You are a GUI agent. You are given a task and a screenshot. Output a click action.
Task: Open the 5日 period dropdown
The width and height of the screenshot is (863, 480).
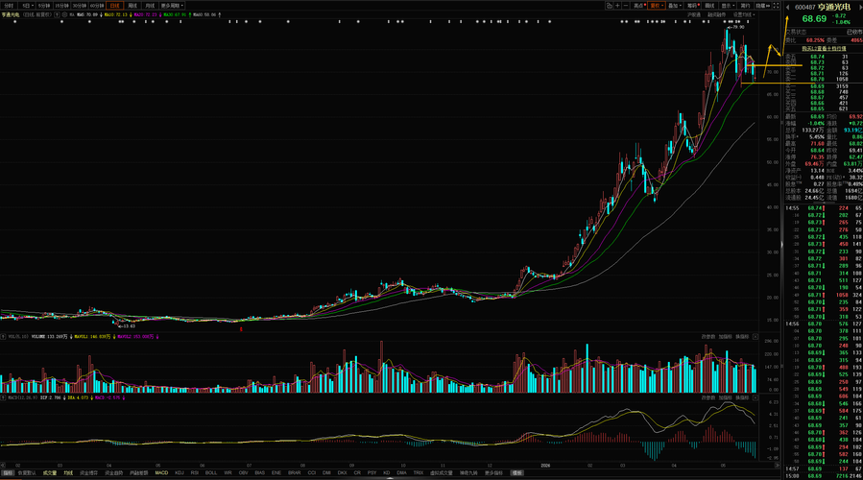[27, 6]
